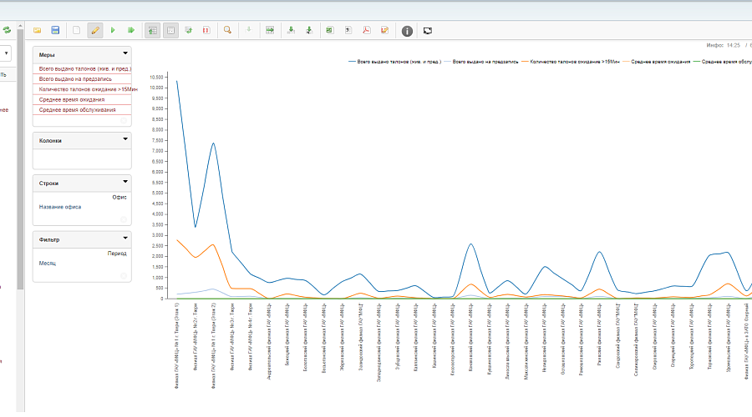Toggle legend series Всего выдано талонов (blue)
The width and height of the screenshot is (752, 417).
(x=394, y=62)
